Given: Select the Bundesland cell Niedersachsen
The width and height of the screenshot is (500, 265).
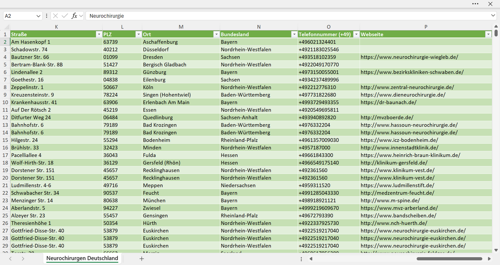Looking at the screenshot, I should 259,185.
